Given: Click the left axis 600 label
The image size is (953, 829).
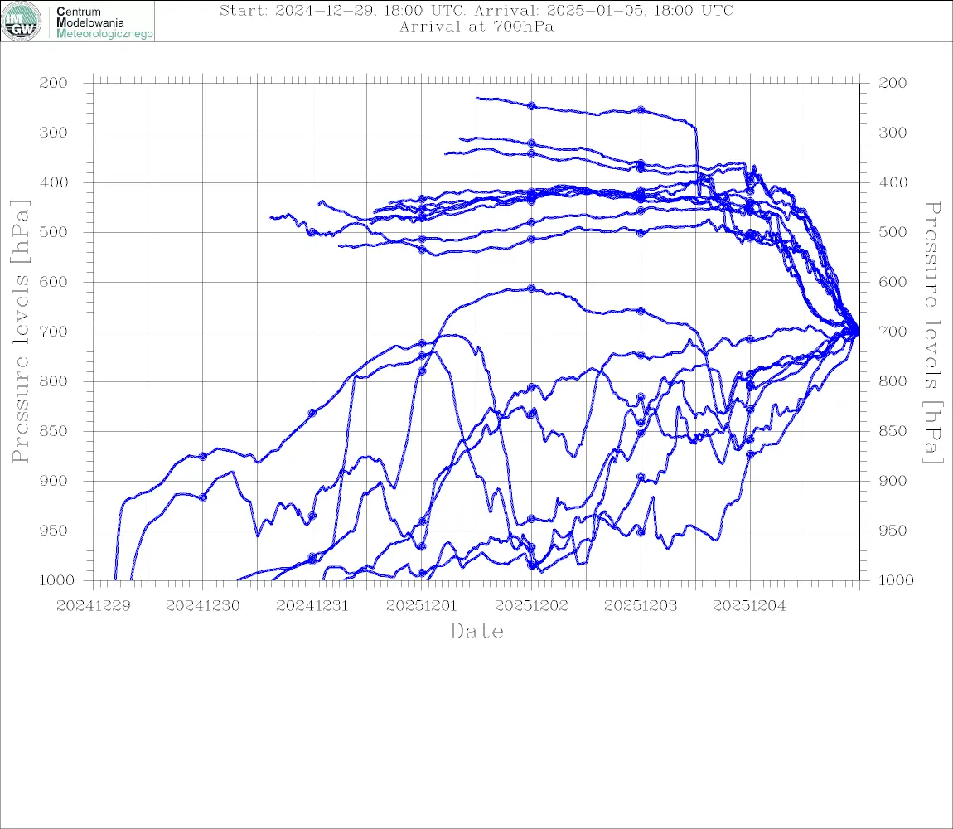Looking at the screenshot, I should (53, 282).
